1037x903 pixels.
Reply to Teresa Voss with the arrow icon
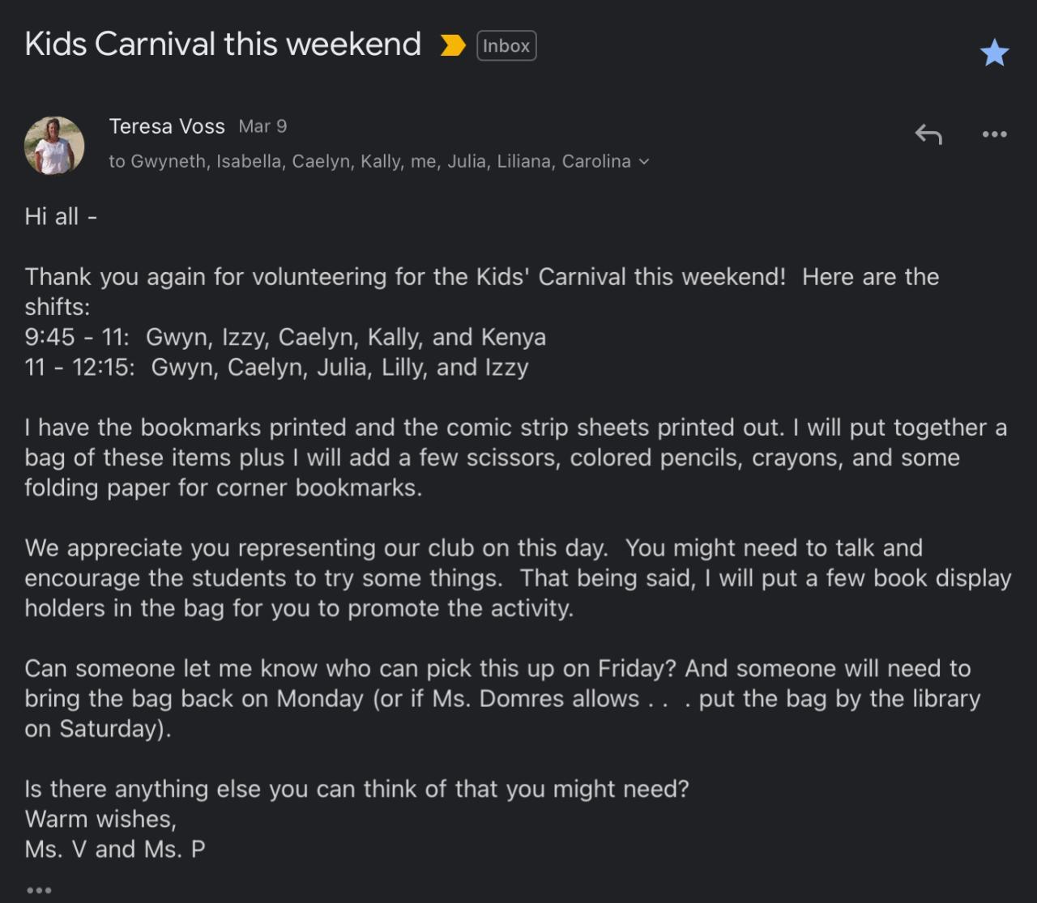(x=928, y=134)
